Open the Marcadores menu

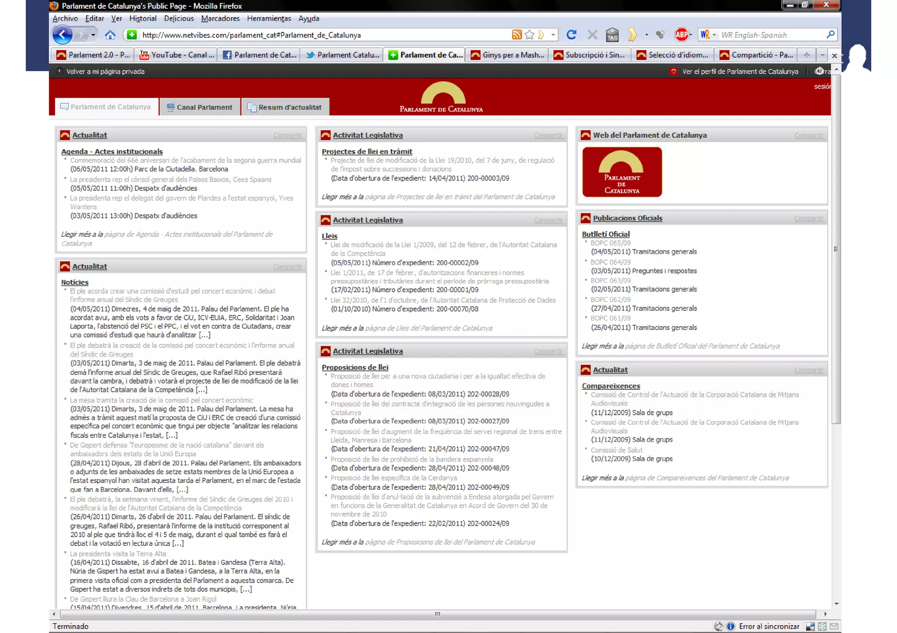pyautogui.click(x=220, y=18)
